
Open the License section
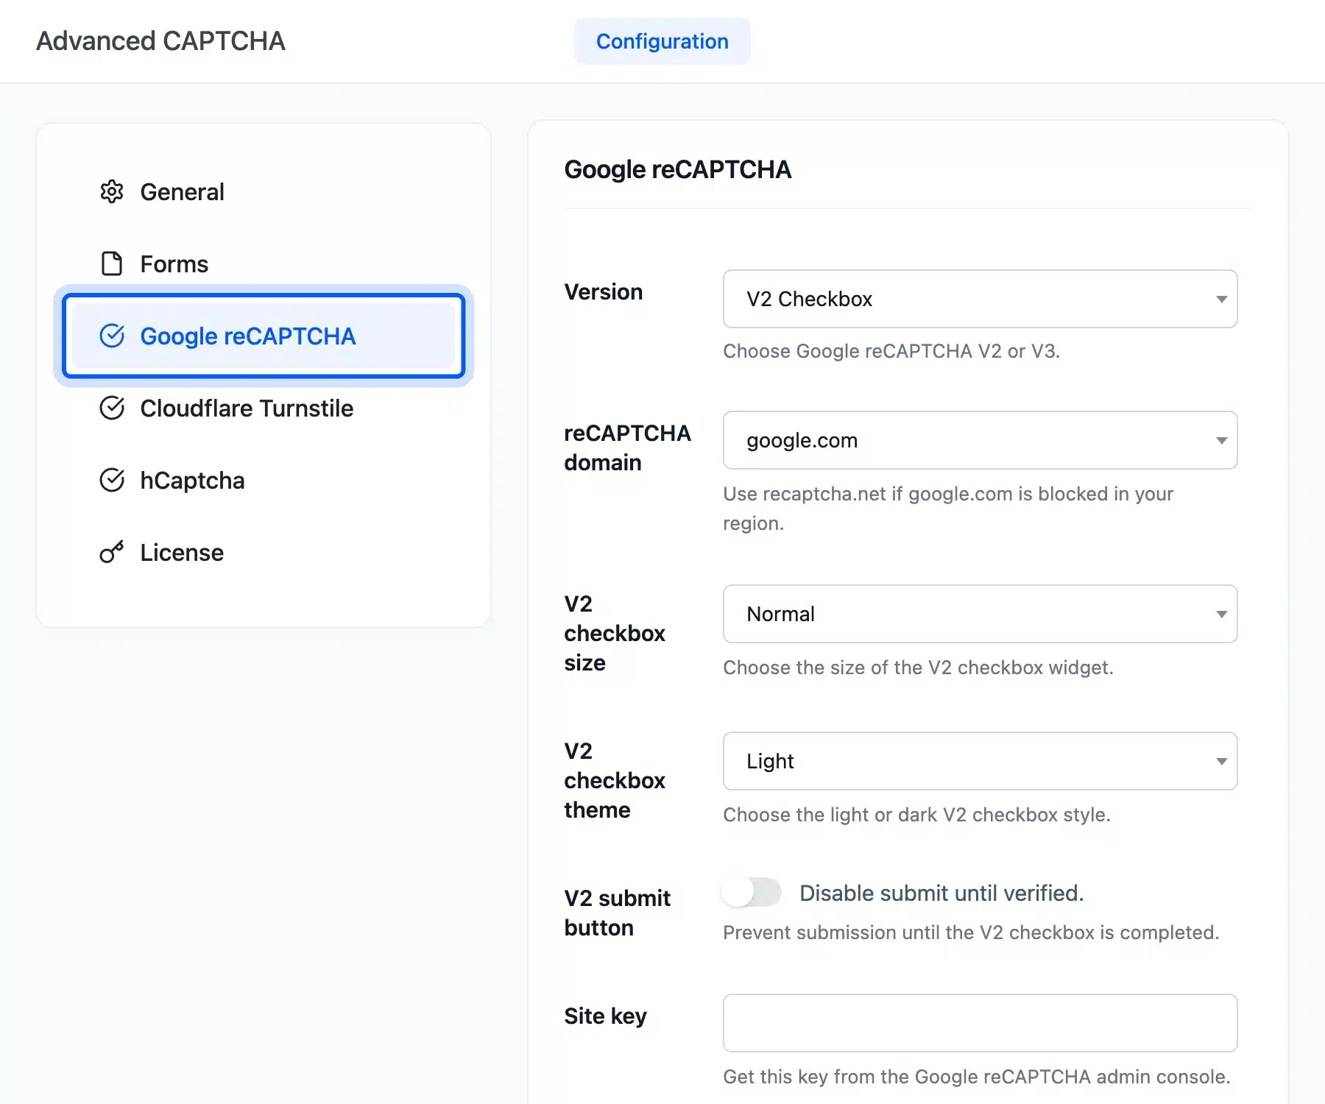tap(264, 552)
